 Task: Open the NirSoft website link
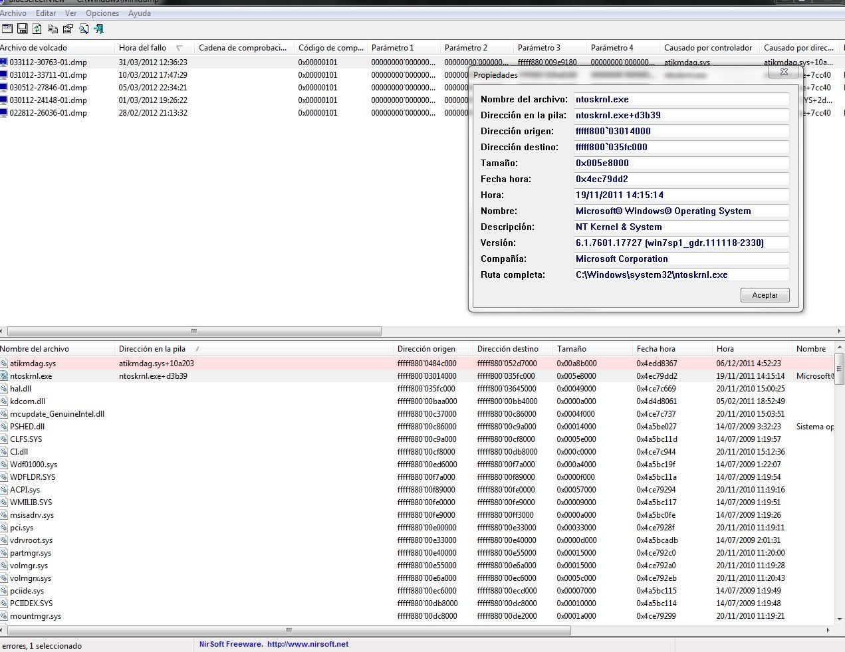(x=308, y=644)
